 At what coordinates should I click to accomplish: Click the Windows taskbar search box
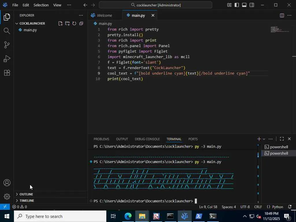pyautogui.click(x=60, y=216)
